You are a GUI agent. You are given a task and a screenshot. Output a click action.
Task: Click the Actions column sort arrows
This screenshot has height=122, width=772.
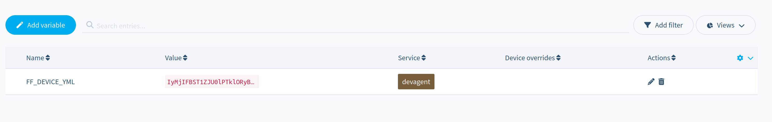[673, 58]
